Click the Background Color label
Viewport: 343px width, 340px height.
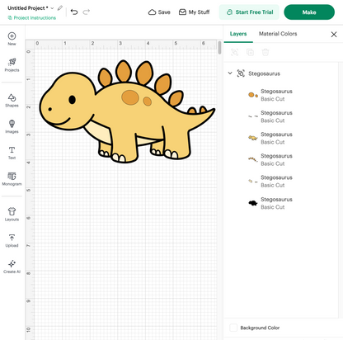click(x=260, y=328)
